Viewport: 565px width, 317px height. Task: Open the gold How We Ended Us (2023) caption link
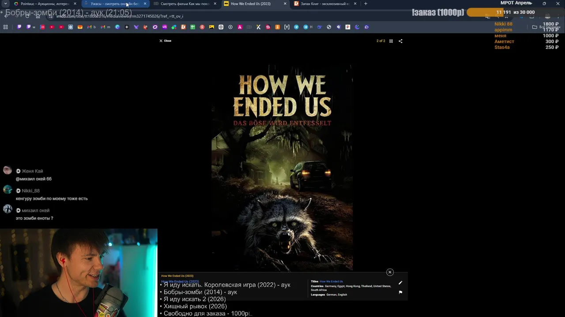point(177,276)
